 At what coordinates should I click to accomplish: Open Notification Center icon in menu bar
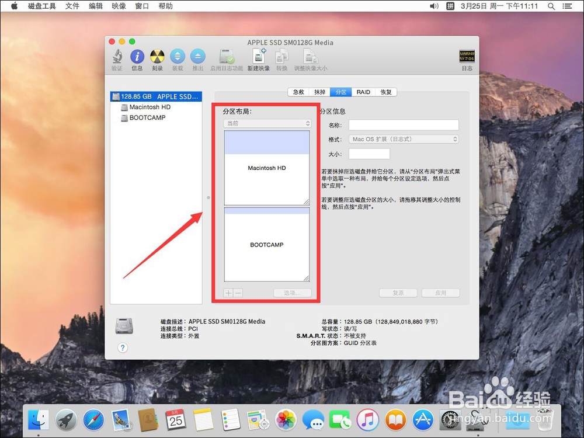point(567,6)
